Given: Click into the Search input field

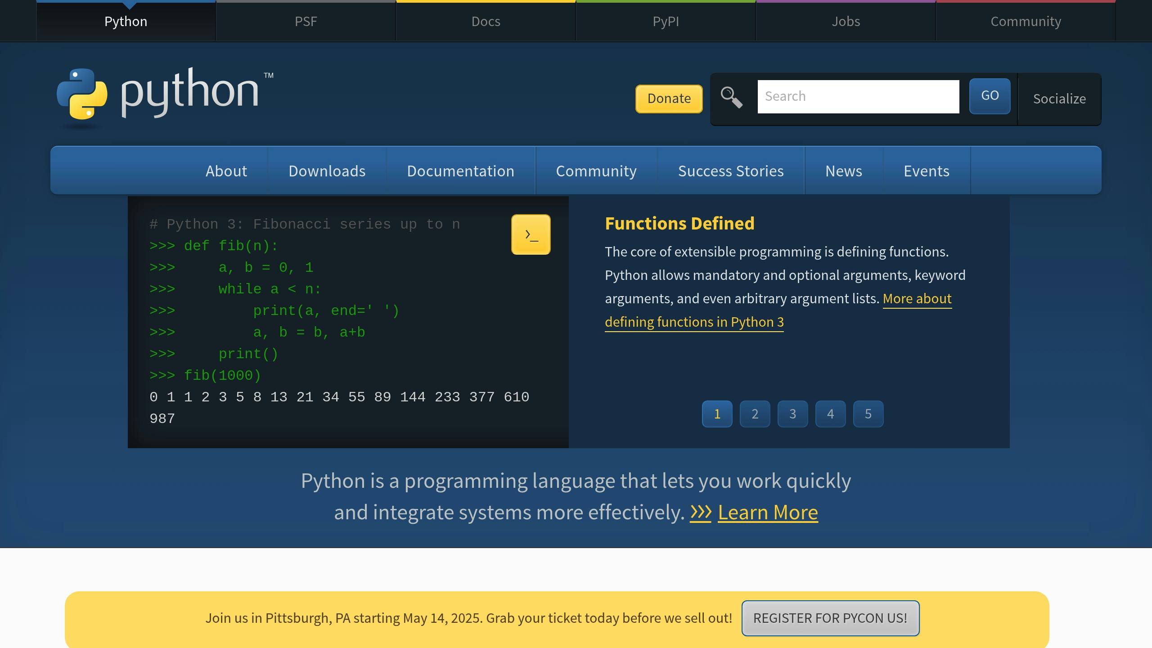Looking at the screenshot, I should pyautogui.click(x=858, y=96).
